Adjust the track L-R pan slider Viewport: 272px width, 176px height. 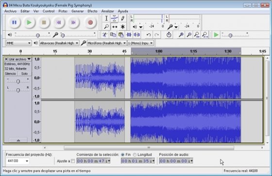coord(18,90)
